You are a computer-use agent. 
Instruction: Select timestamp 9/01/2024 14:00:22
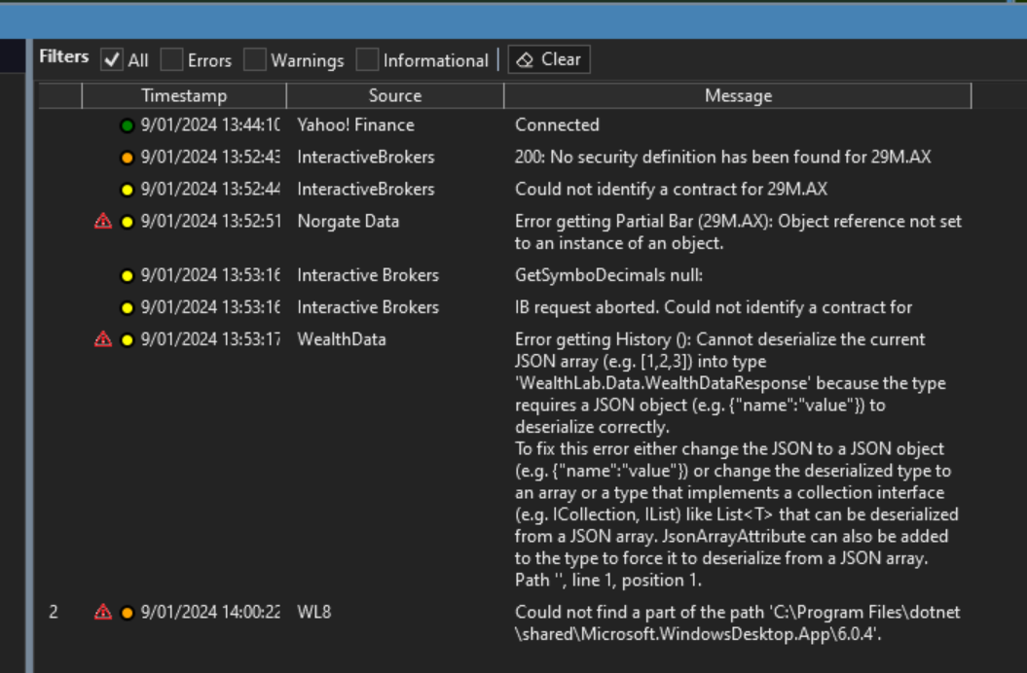pyautogui.click(x=210, y=612)
